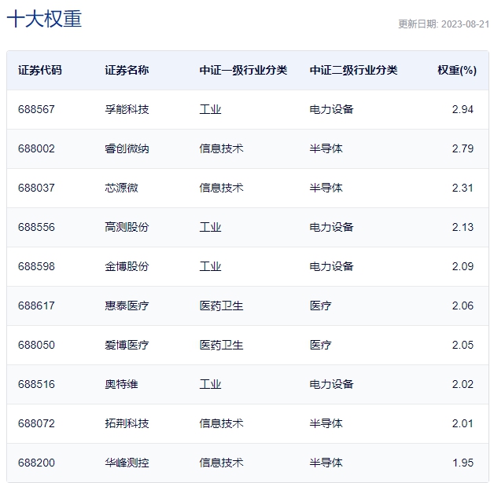The image size is (494, 483).
Task: Select security code 688050
Action: pyautogui.click(x=36, y=346)
